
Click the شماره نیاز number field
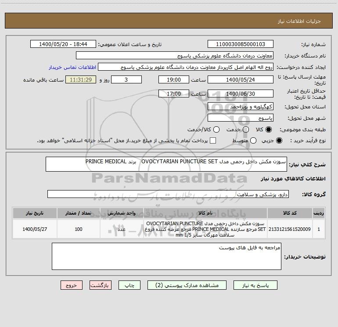[x=240, y=44]
